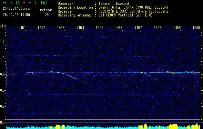Click the 1.0 kHz axis label
The width and height of the screenshot is (203, 129).
pyautogui.click(x=3, y=58)
